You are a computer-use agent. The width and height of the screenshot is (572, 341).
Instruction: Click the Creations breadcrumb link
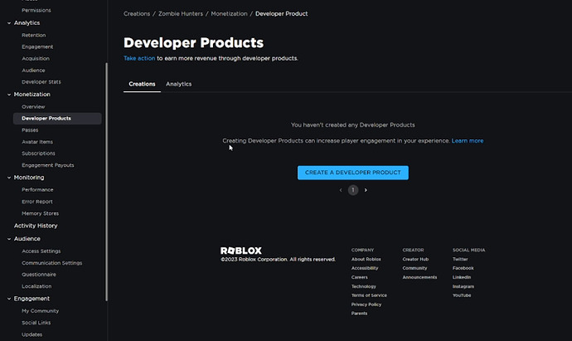[137, 13]
